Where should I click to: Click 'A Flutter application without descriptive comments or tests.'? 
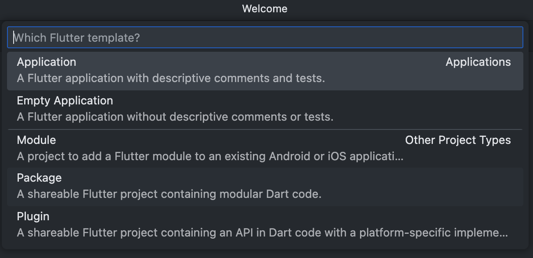pos(175,117)
